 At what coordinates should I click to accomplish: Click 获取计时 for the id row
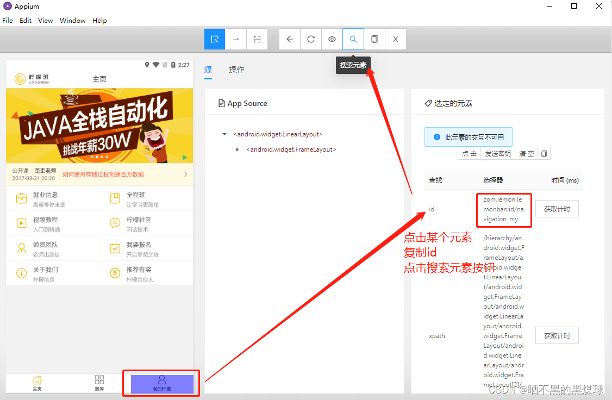point(557,209)
